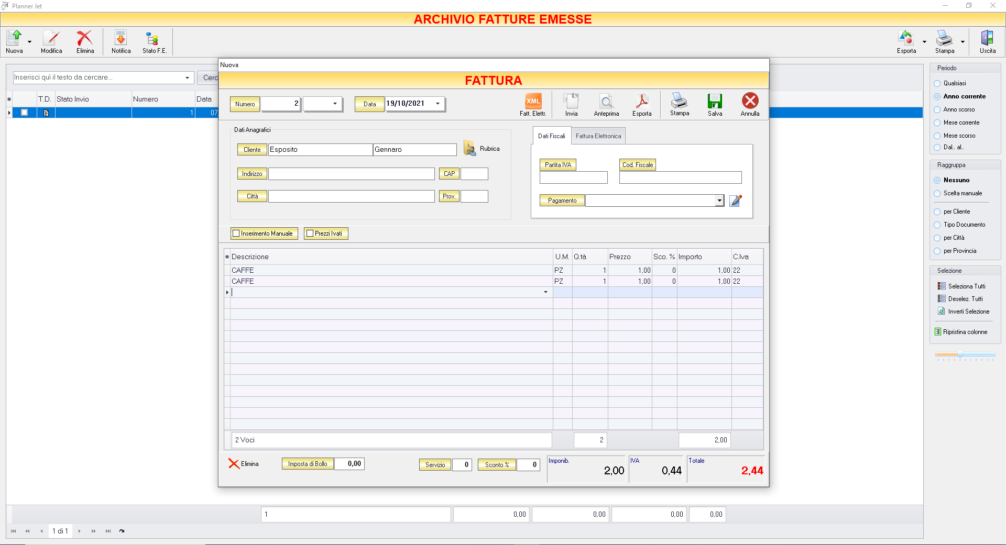1006x545 pixels.
Task: Click the Fatt. Elettr. XML icon
Action: tap(533, 101)
